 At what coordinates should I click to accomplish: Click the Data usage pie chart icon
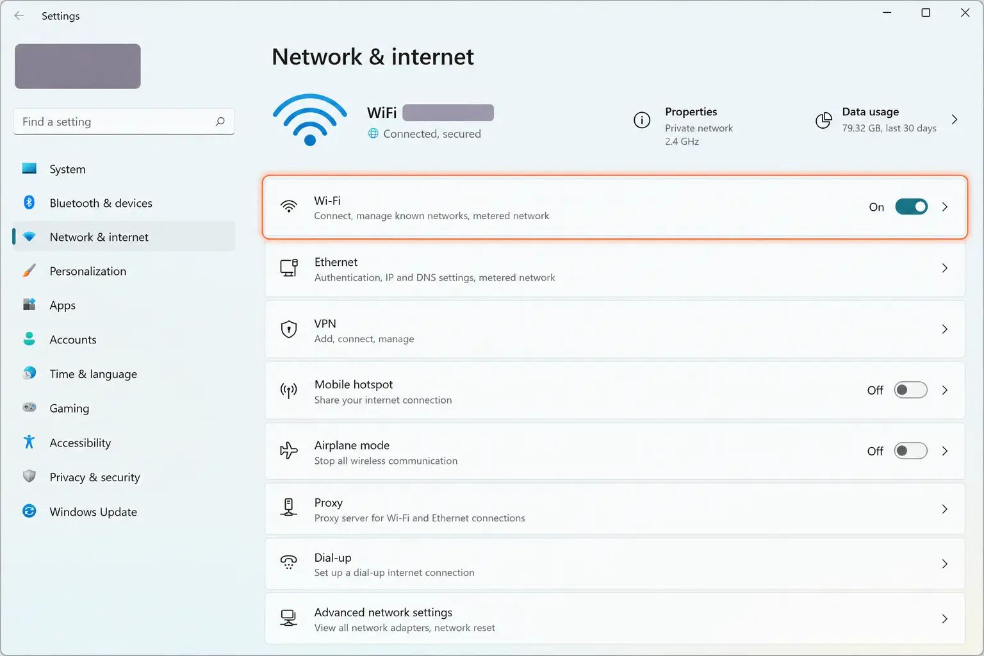click(x=824, y=120)
